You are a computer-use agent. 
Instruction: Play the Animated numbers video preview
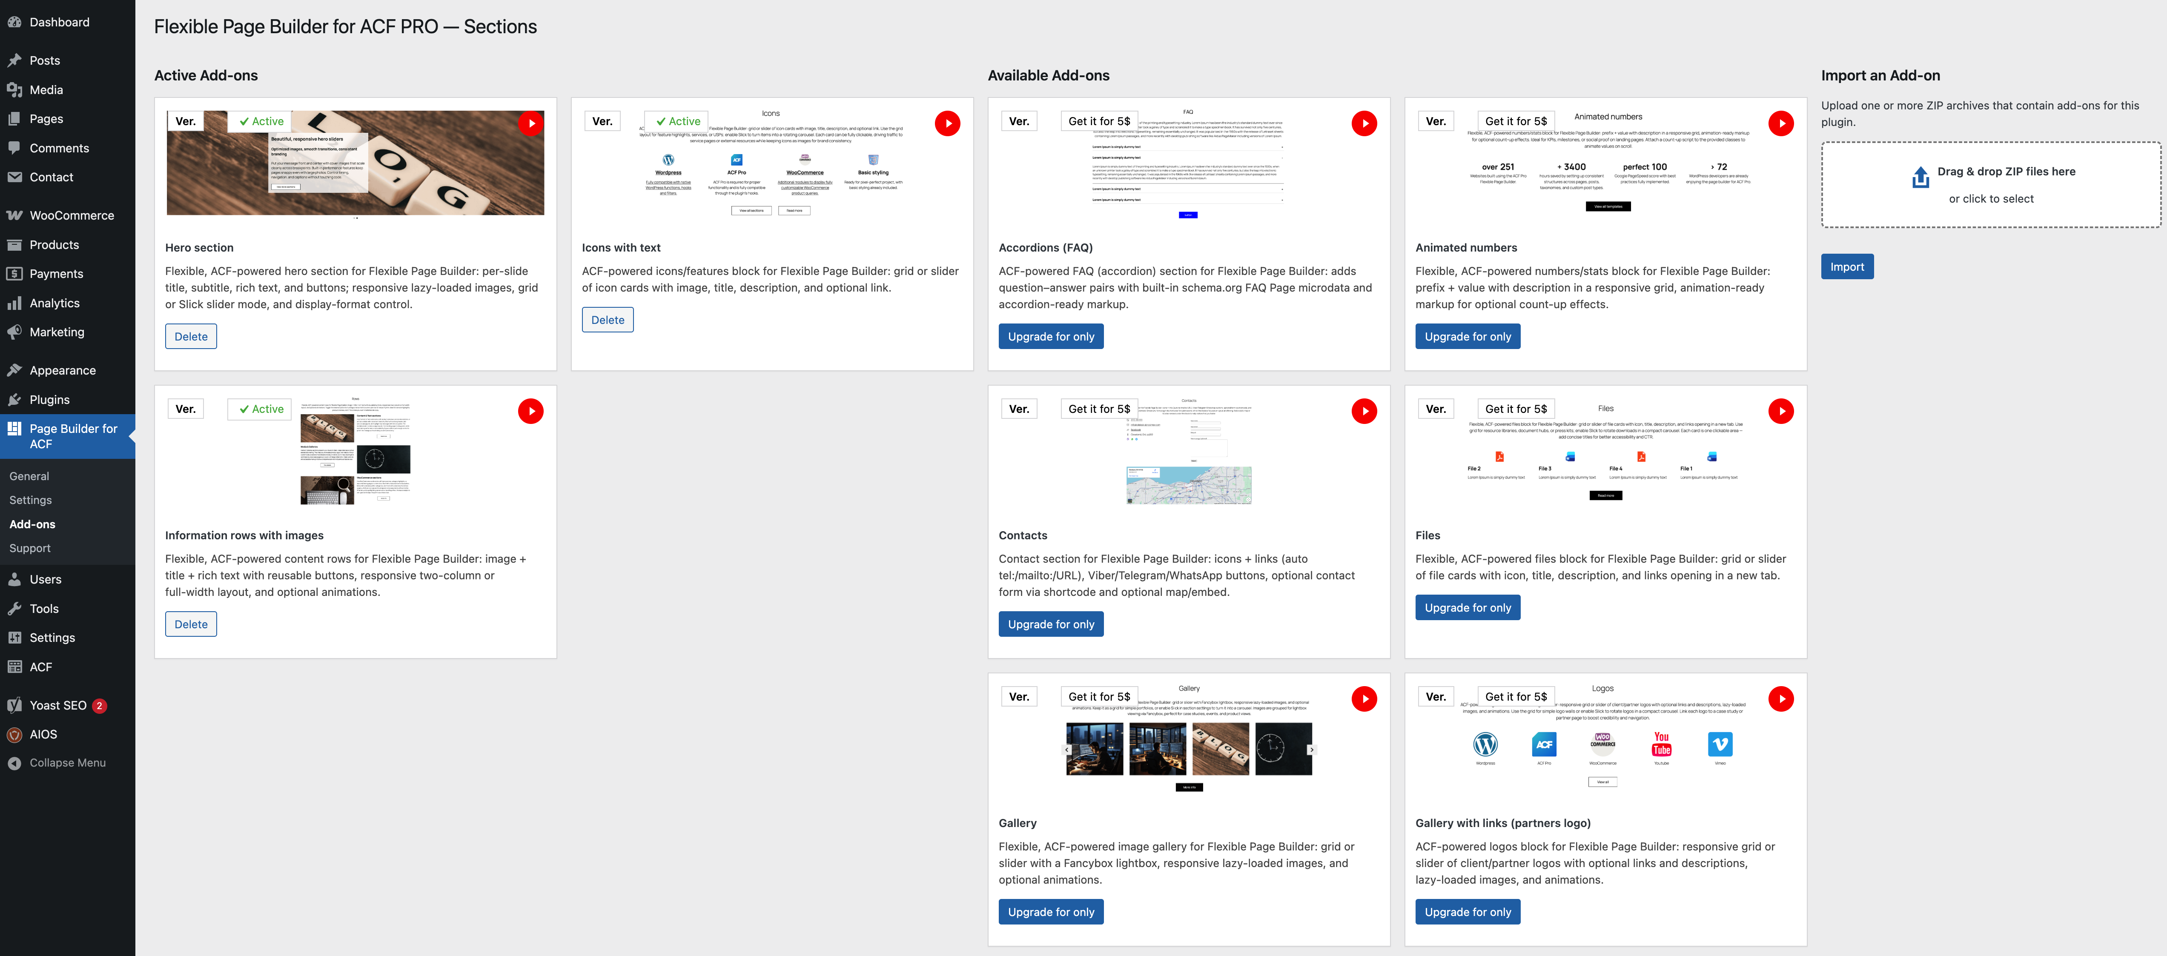(1780, 123)
